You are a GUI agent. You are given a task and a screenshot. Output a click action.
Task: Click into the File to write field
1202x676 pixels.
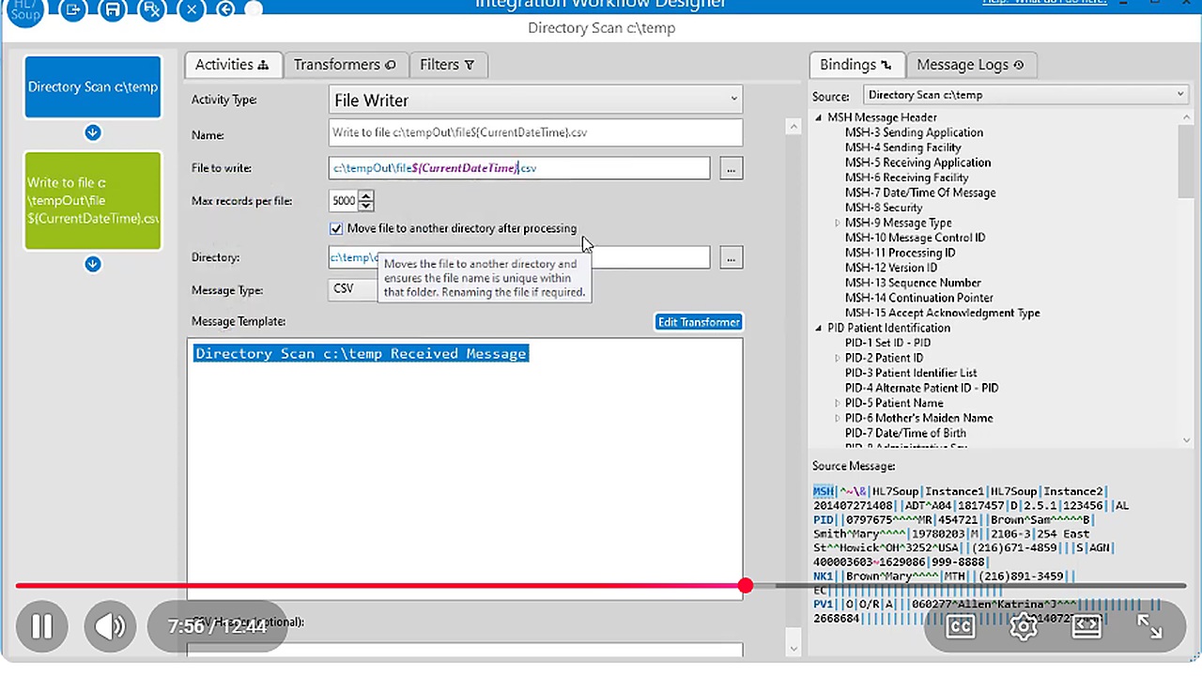coord(519,168)
